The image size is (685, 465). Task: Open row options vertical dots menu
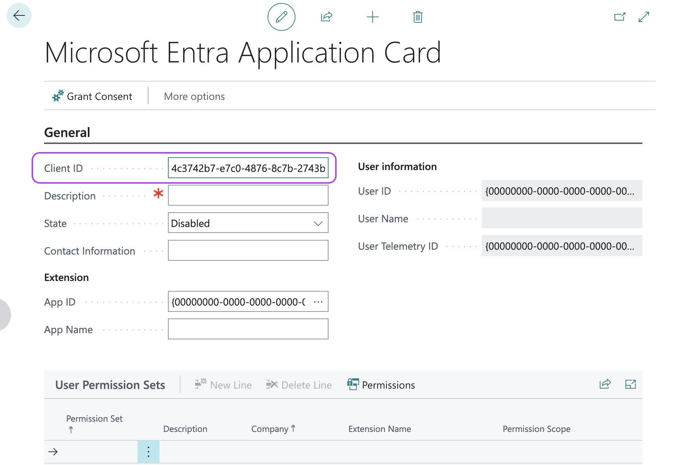point(148,452)
